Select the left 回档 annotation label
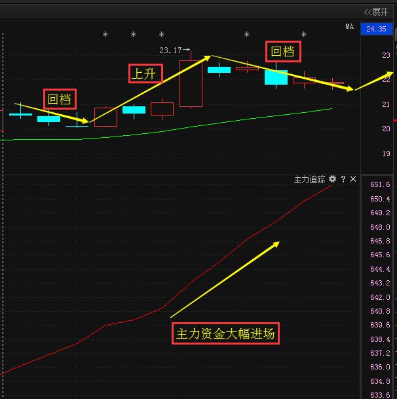This screenshot has width=397, height=399. pos(60,100)
